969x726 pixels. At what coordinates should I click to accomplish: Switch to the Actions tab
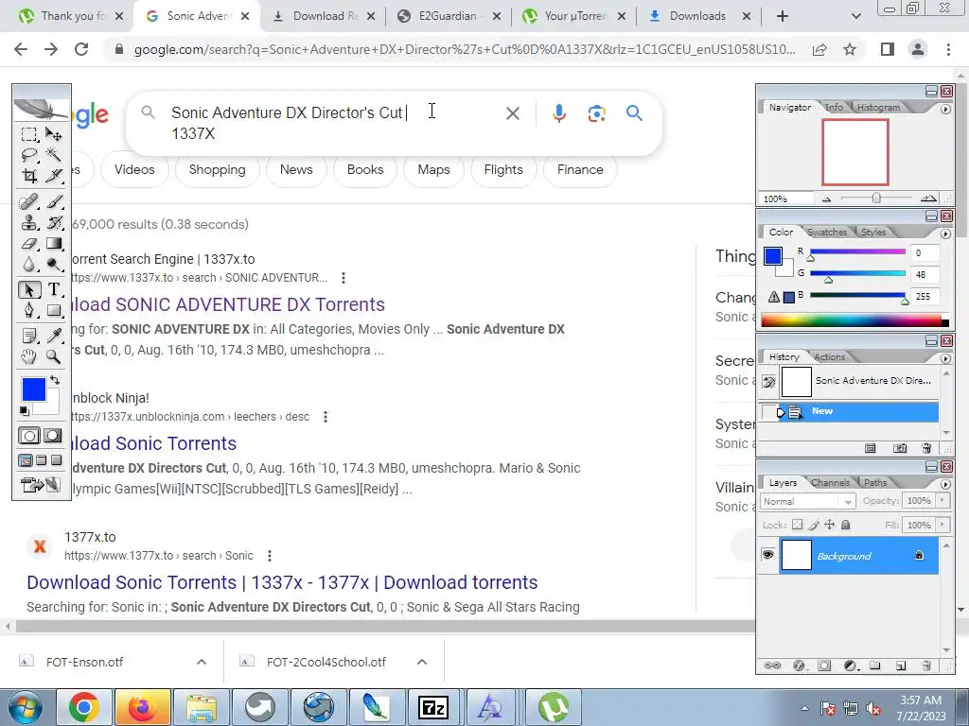point(829,356)
